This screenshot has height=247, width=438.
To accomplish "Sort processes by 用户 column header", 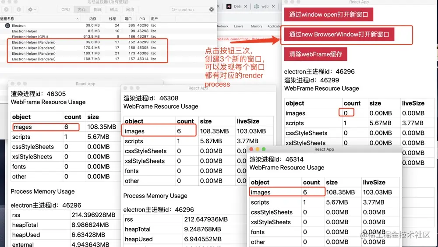I will (x=154, y=19).
